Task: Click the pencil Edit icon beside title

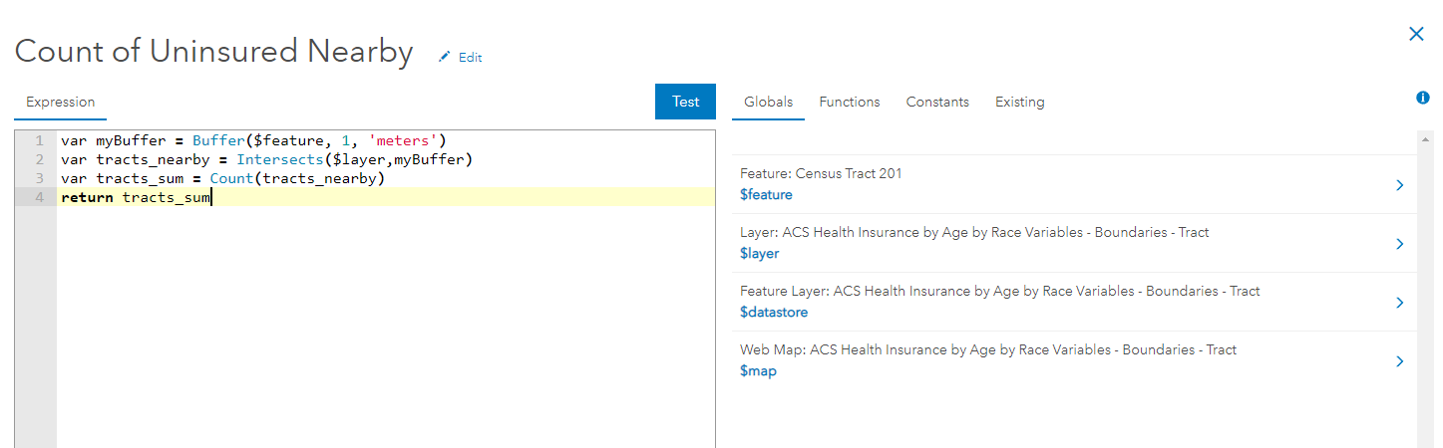Action: [x=445, y=58]
